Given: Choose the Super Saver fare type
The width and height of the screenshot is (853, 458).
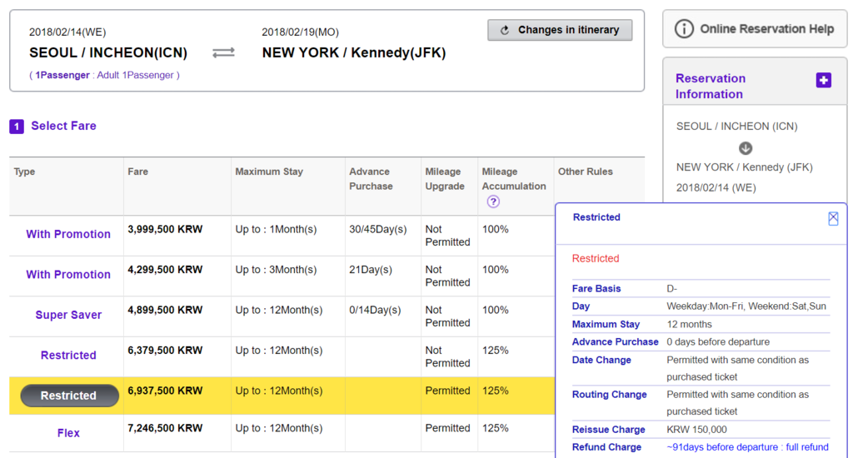Looking at the screenshot, I should (68, 315).
